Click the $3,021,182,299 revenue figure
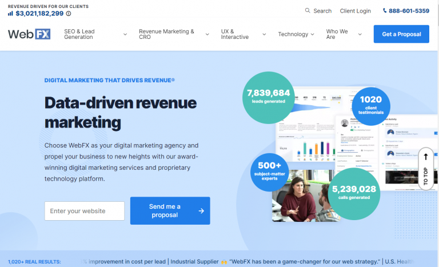 click(x=39, y=14)
